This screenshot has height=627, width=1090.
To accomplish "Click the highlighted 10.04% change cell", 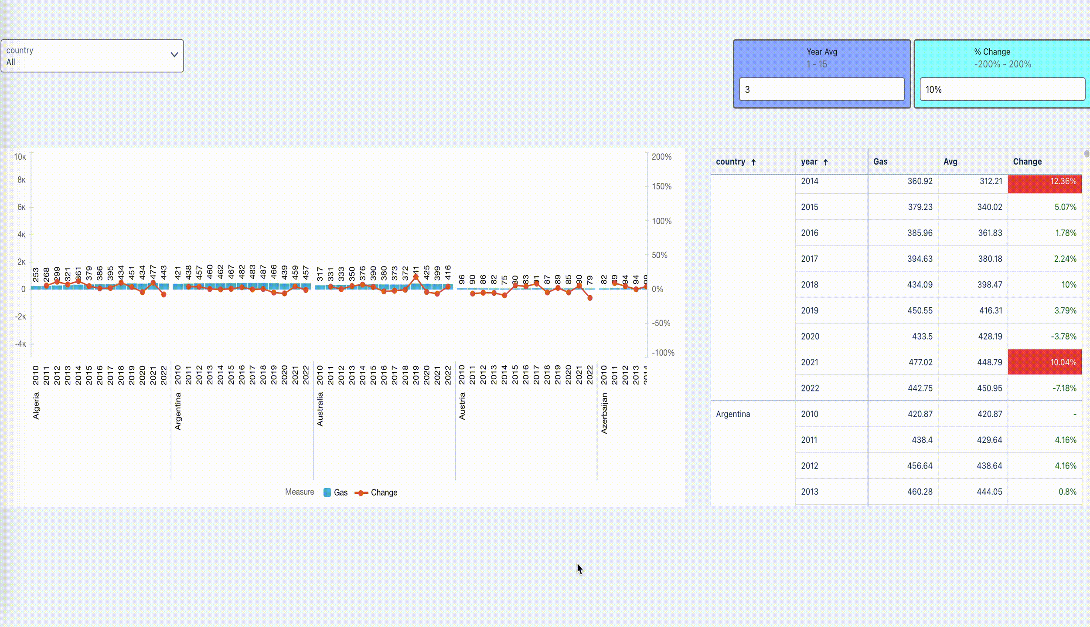I will pyautogui.click(x=1044, y=362).
